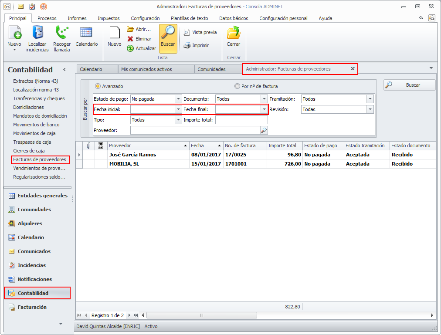Toggle the Buscar magnifier in ribbon

[x=168, y=38]
